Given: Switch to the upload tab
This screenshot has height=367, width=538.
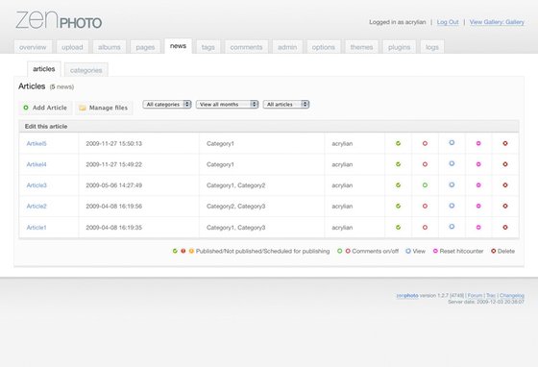Looking at the screenshot, I should pos(72,47).
